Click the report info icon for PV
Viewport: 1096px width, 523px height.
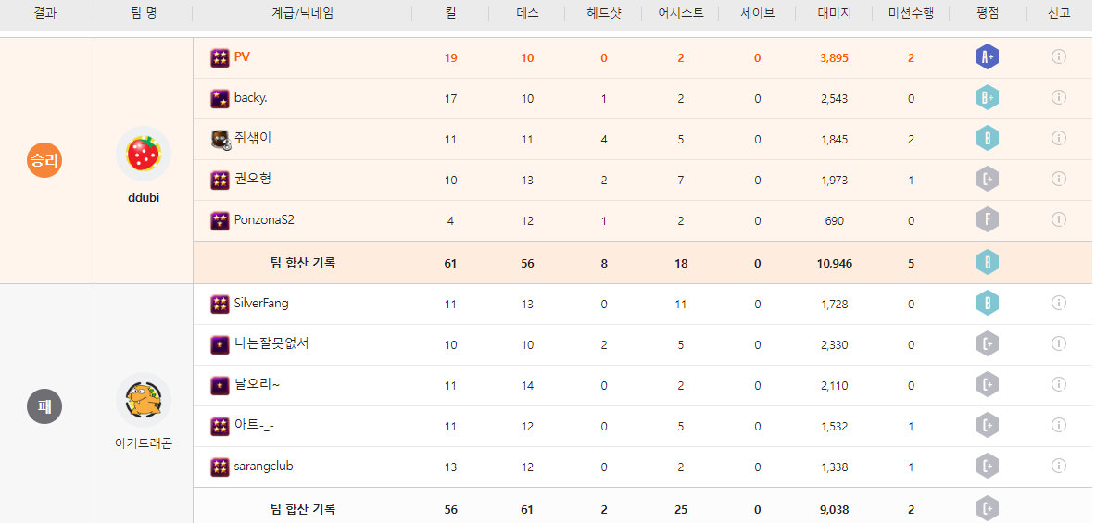point(1058,56)
